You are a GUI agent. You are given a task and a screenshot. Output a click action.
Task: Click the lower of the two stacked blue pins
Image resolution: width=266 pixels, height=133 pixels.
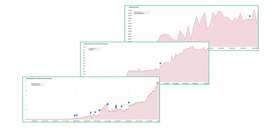[x=116, y=108]
